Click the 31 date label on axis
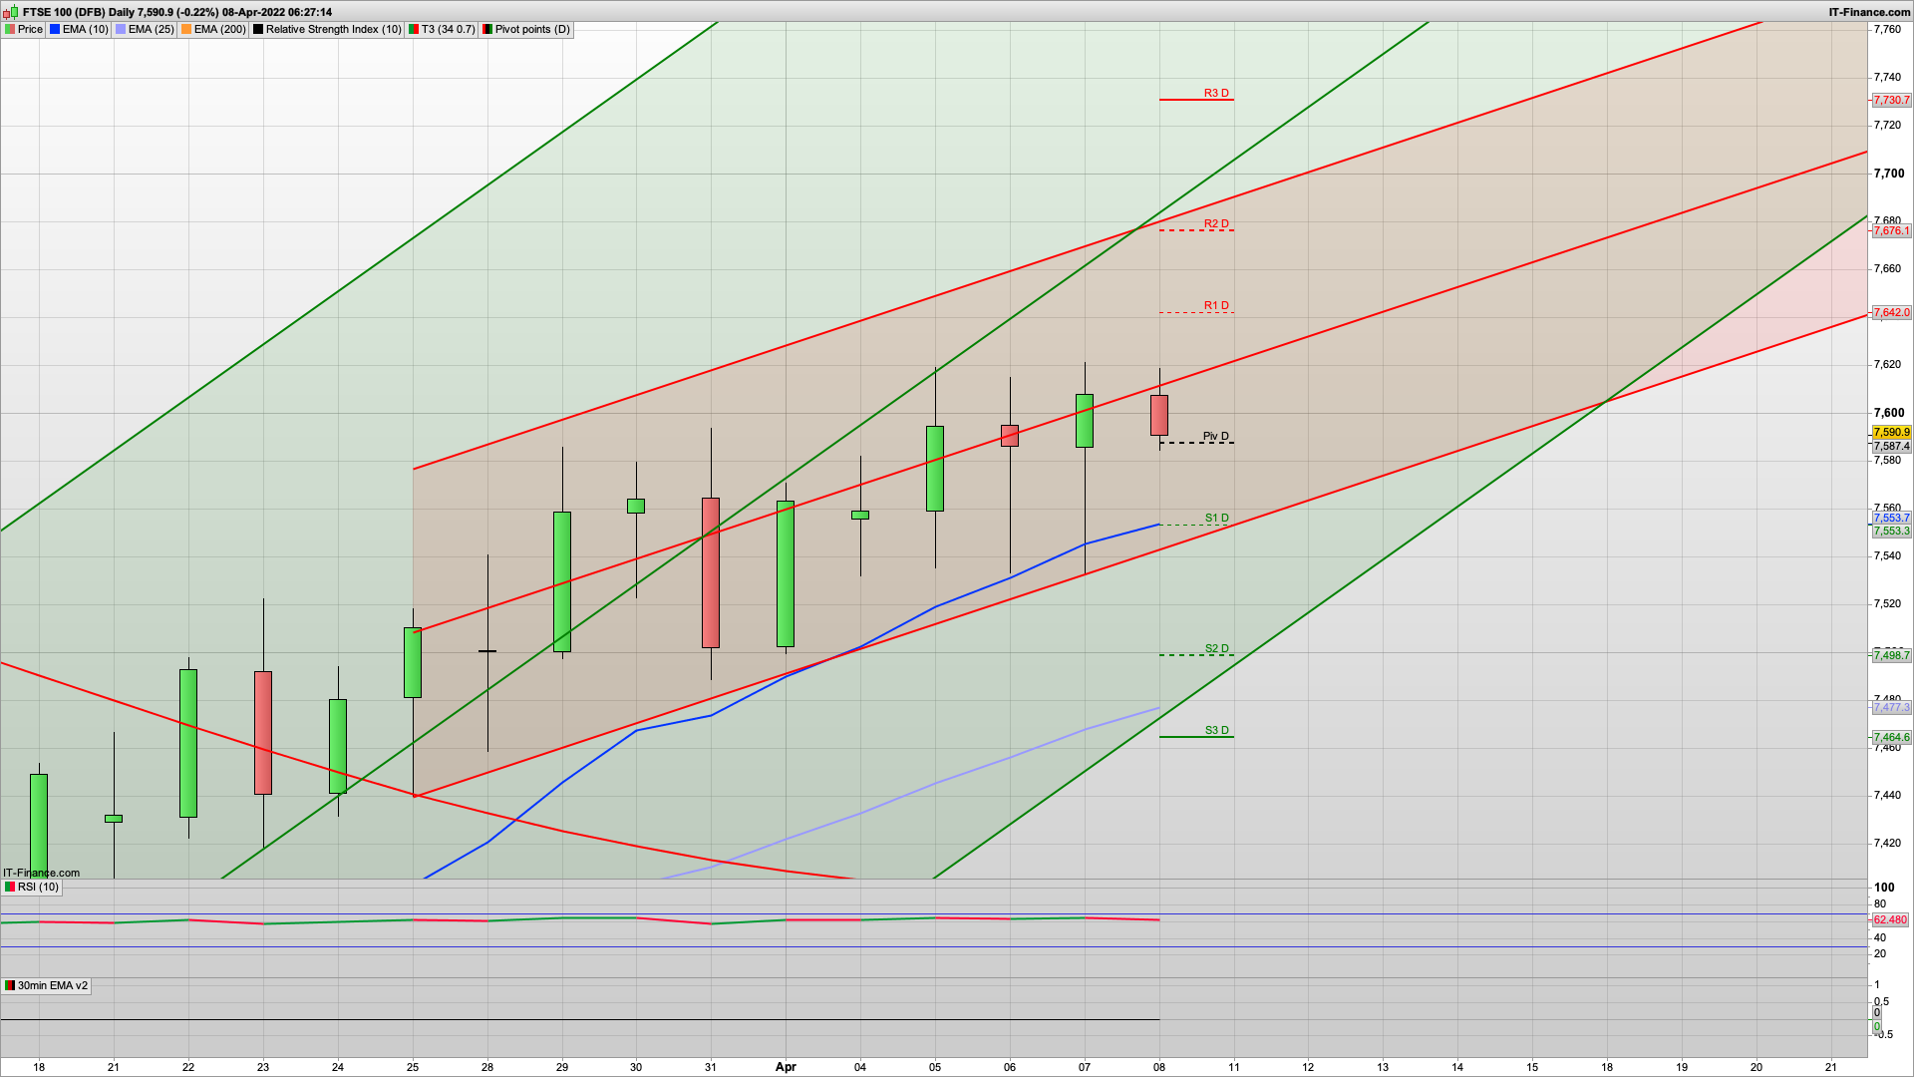The width and height of the screenshot is (1914, 1077). (711, 1067)
